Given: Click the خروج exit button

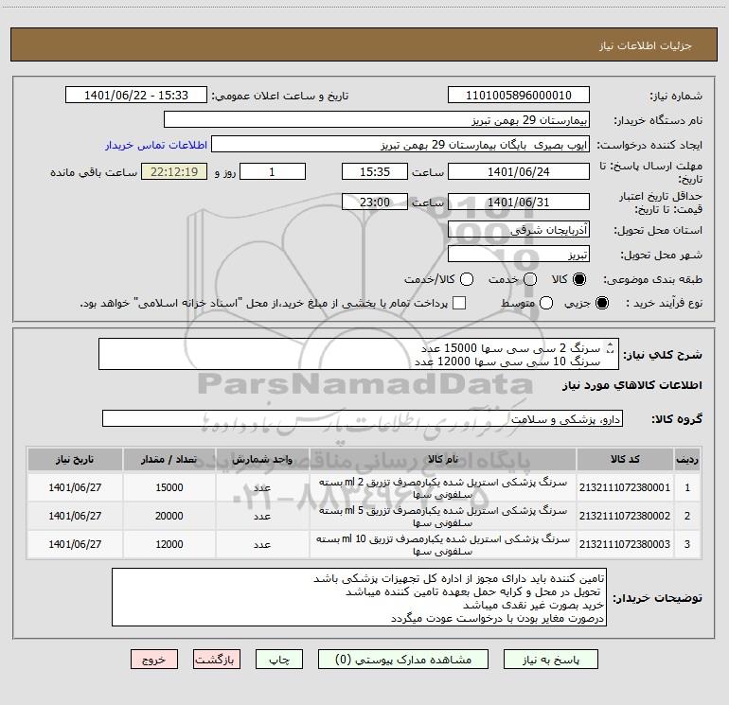Looking at the screenshot, I should click(154, 660).
